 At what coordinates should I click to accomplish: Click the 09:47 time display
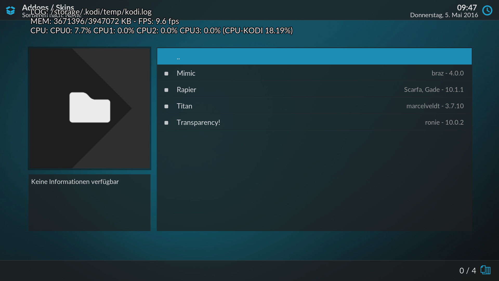pyautogui.click(x=467, y=8)
